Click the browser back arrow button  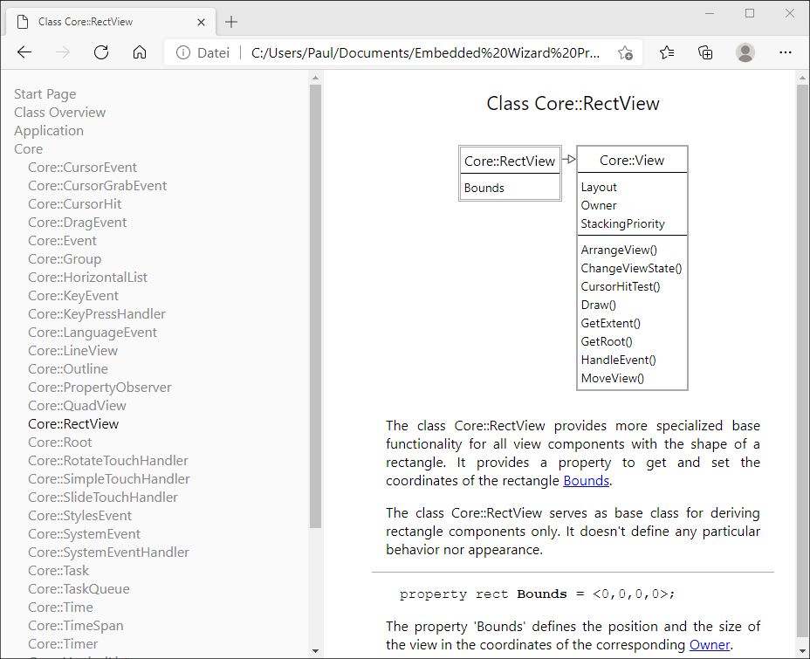tap(24, 52)
